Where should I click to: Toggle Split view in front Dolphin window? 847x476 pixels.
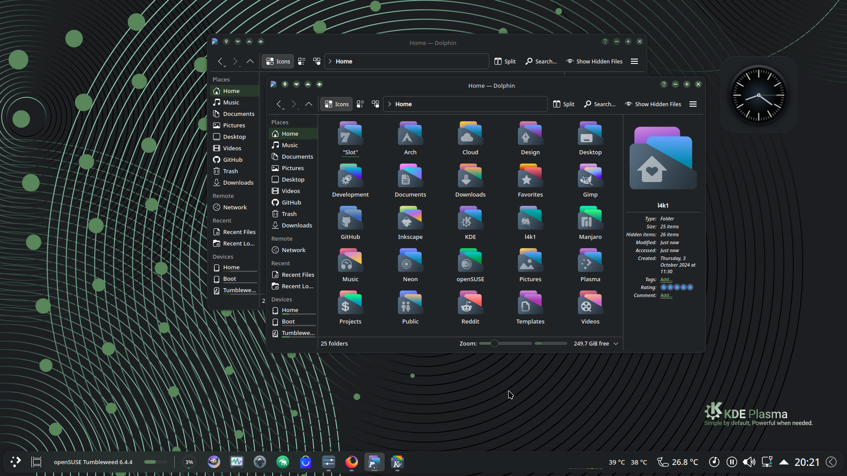[563, 104]
